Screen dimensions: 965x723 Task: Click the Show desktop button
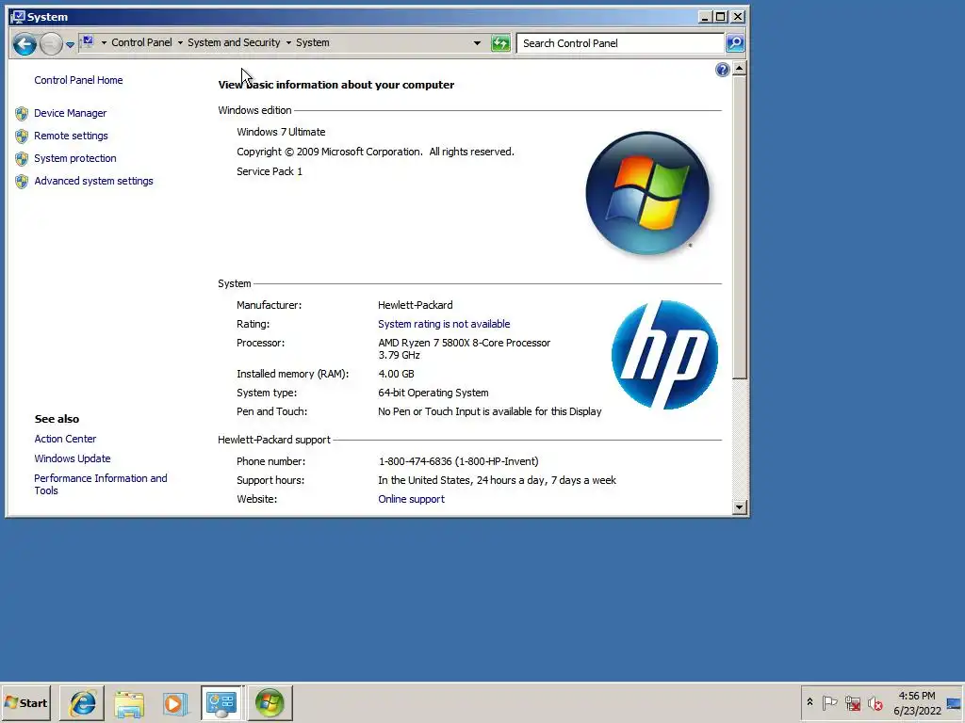[x=956, y=702]
